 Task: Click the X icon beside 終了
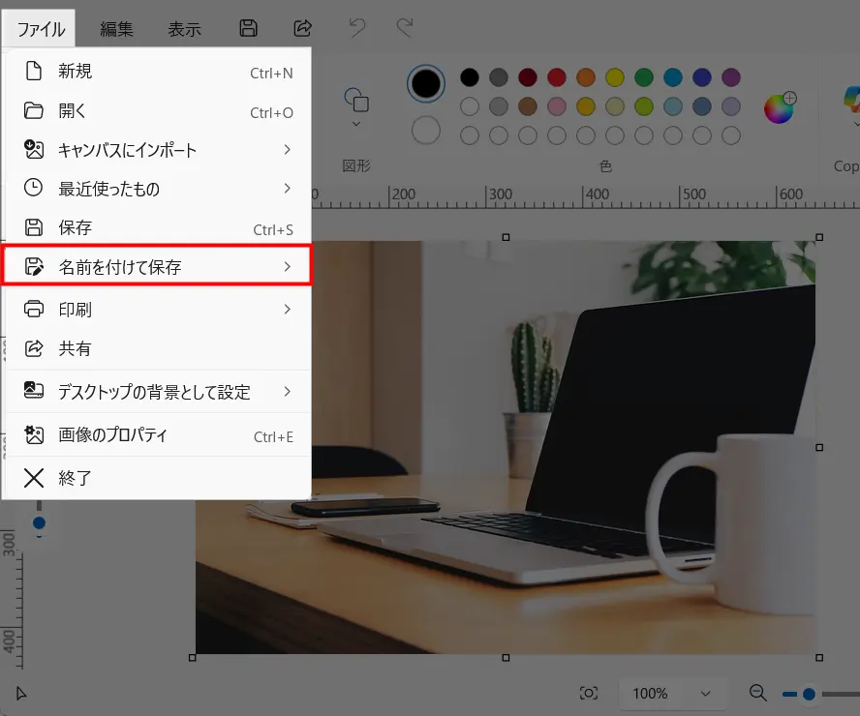(x=34, y=478)
